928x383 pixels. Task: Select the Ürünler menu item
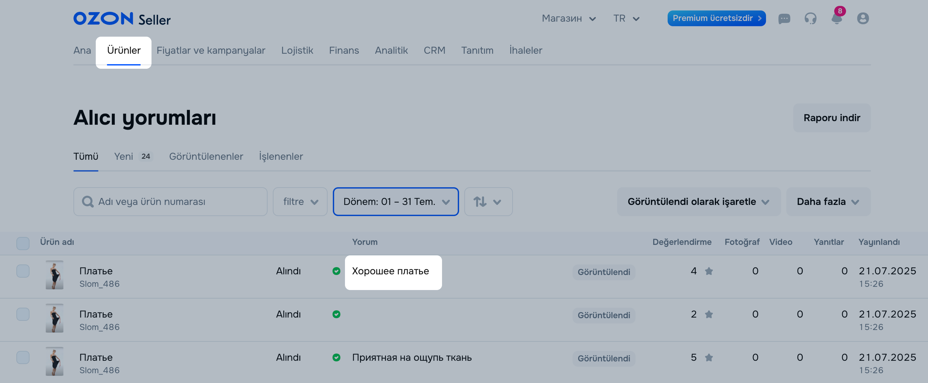[x=124, y=50]
